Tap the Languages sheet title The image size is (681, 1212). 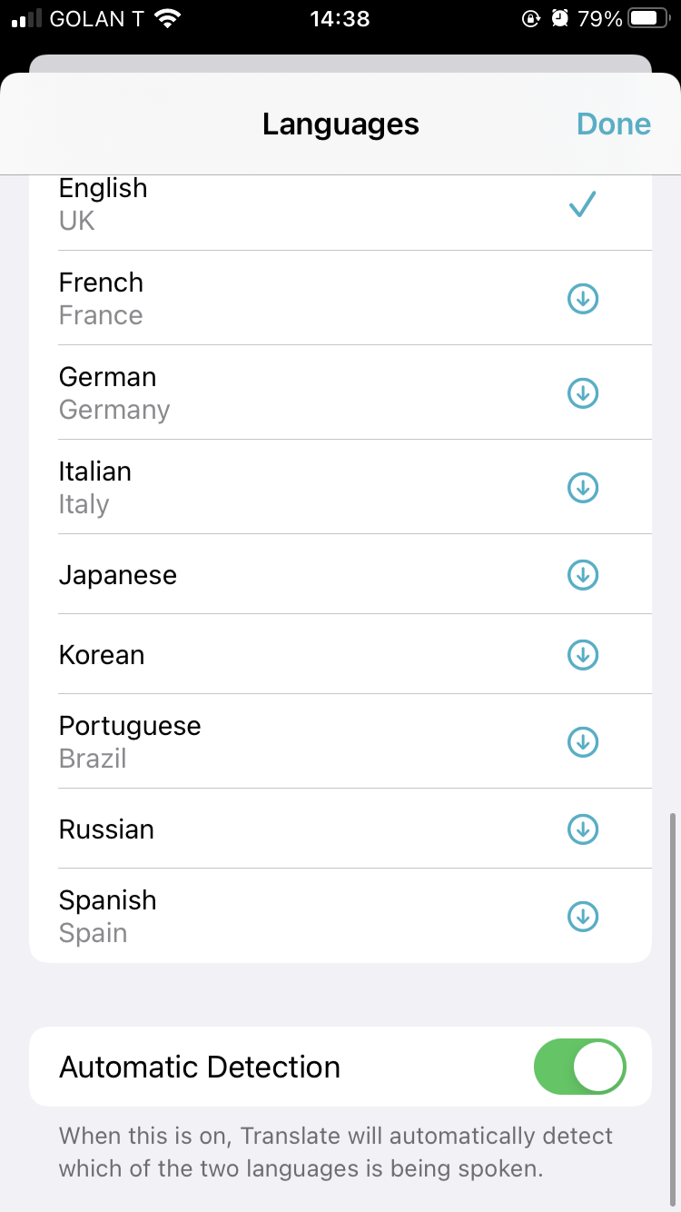click(340, 124)
